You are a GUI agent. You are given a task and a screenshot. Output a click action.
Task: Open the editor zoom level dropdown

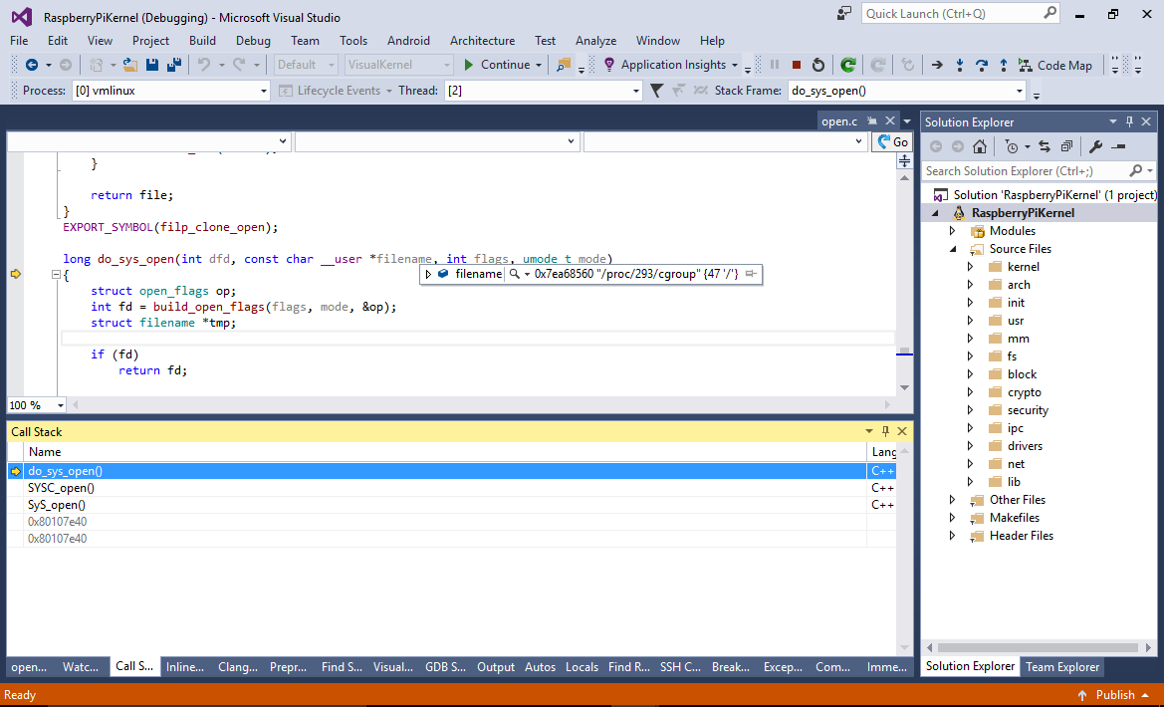coord(60,405)
